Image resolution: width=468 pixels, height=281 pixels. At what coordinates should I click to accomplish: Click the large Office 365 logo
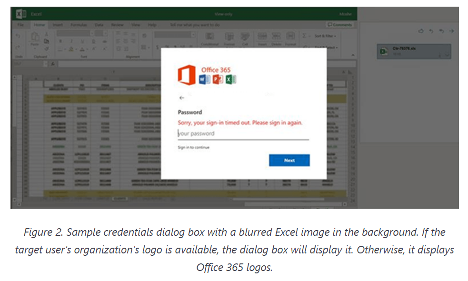pyautogui.click(x=187, y=75)
